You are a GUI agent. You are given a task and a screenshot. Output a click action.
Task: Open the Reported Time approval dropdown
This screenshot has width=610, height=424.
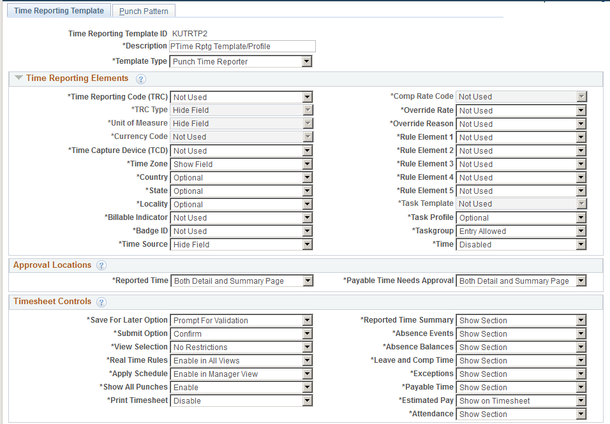click(308, 281)
